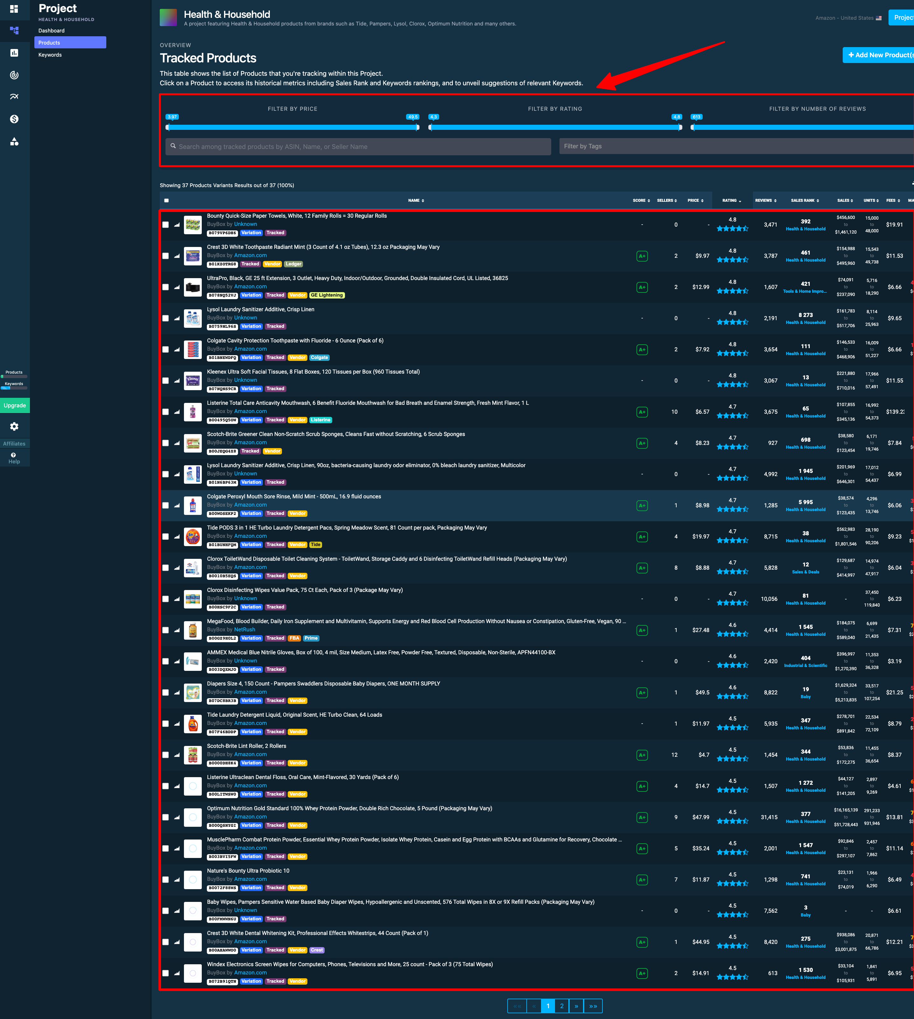Click the tracked products search field
This screenshot has width=914, height=1019.
358,147
